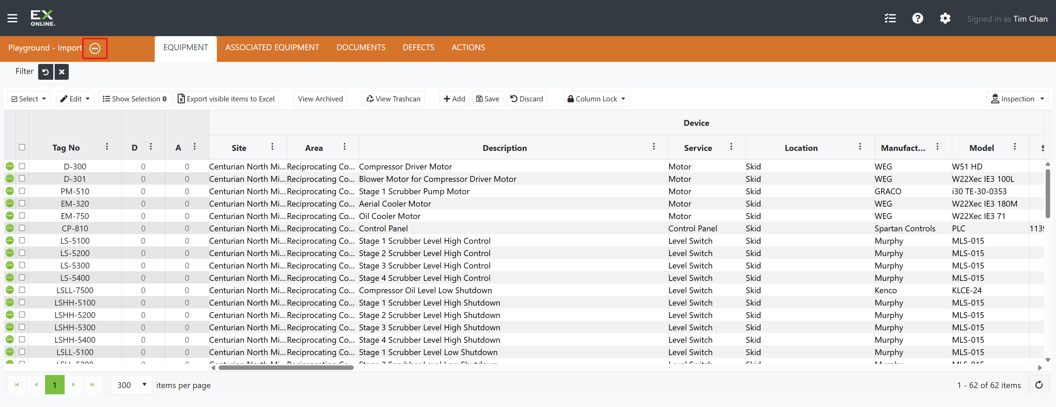Open the green row menu icon for D-300

tap(10, 166)
